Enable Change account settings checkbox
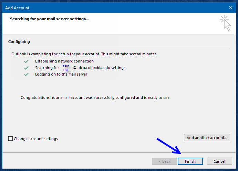Viewport: 238px width, 171px height. (x=10, y=139)
